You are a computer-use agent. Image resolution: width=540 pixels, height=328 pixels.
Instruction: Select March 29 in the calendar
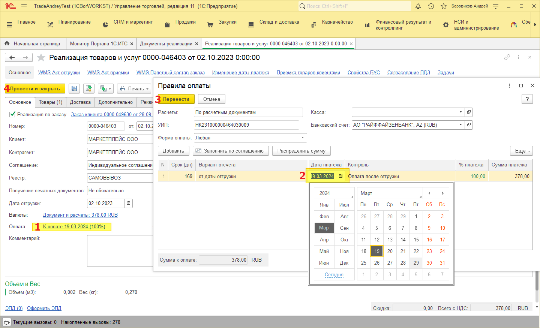point(416,263)
